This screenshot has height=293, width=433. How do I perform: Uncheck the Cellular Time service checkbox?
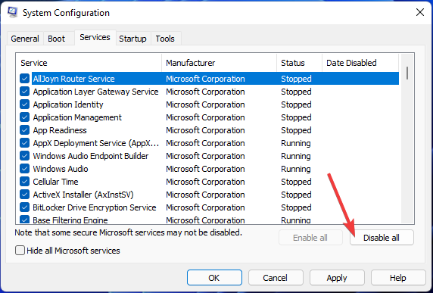click(x=24, y=182)
